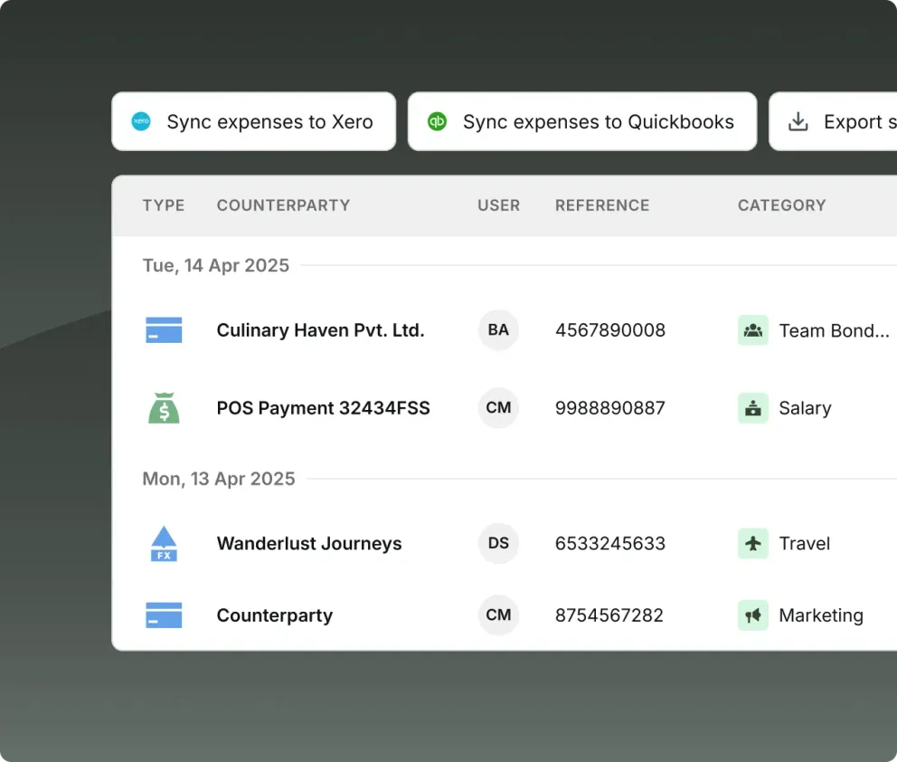This screenshot has height=762, width=897.
Task: Click the Export download arrow icon
Action: 798,121
